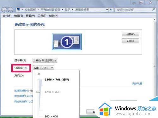Open the 我应该选择什么 help link
Screen dimensions: 158x118
24,101
